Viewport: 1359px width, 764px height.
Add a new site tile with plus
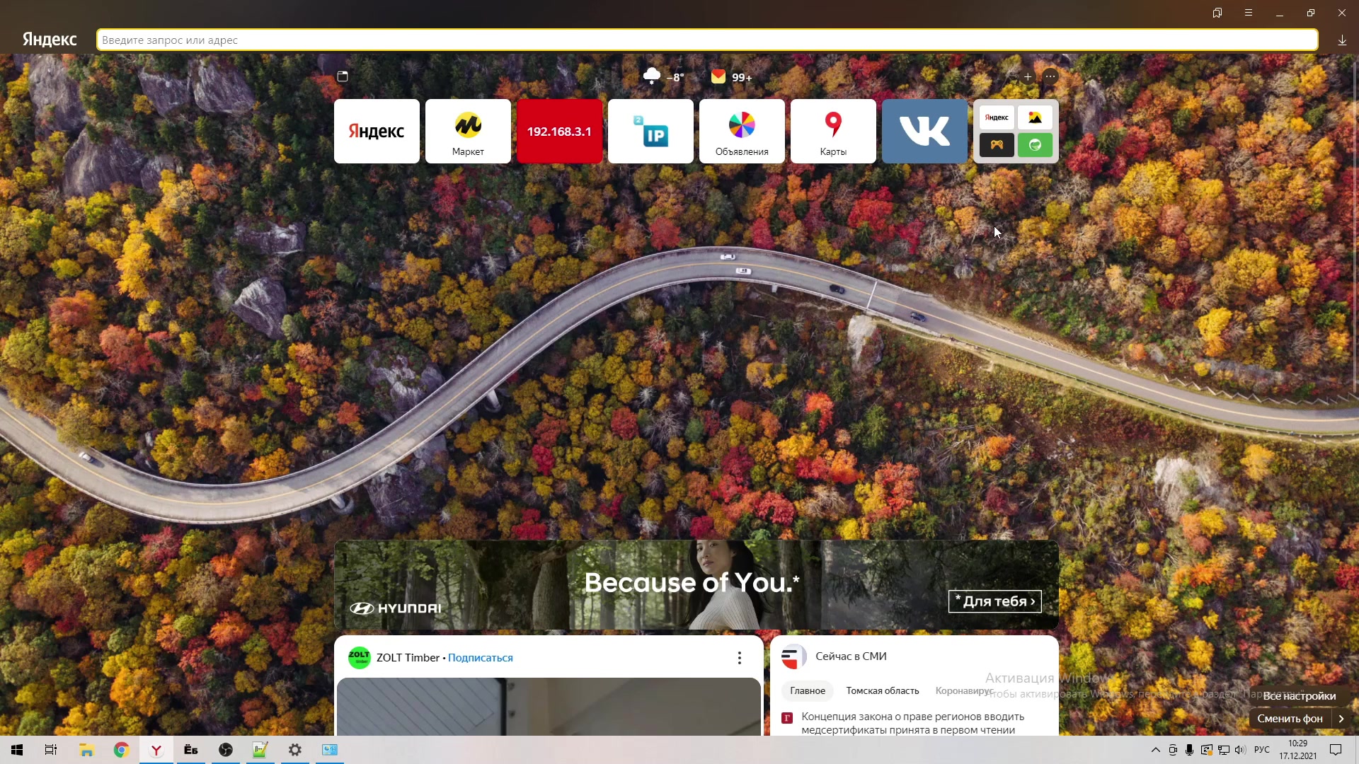tap(1028, 76)
